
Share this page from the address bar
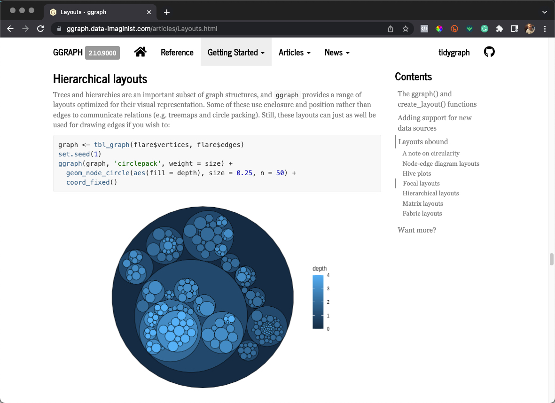391,29
